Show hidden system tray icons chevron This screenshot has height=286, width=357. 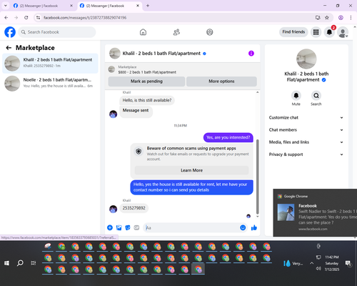pyautogui.click(x=311, y=263)
